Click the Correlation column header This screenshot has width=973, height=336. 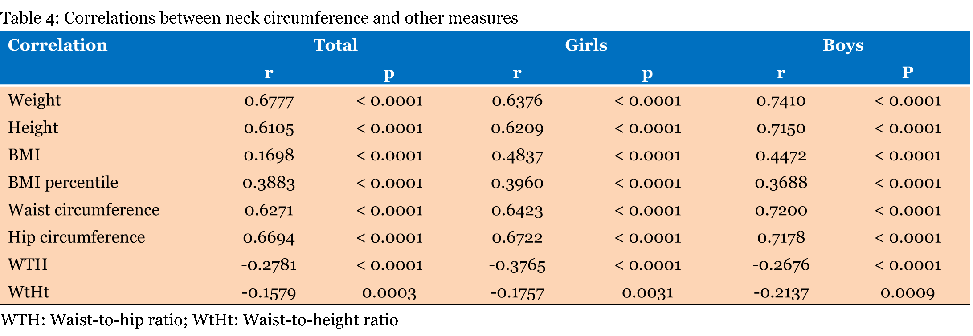(57, 45)
